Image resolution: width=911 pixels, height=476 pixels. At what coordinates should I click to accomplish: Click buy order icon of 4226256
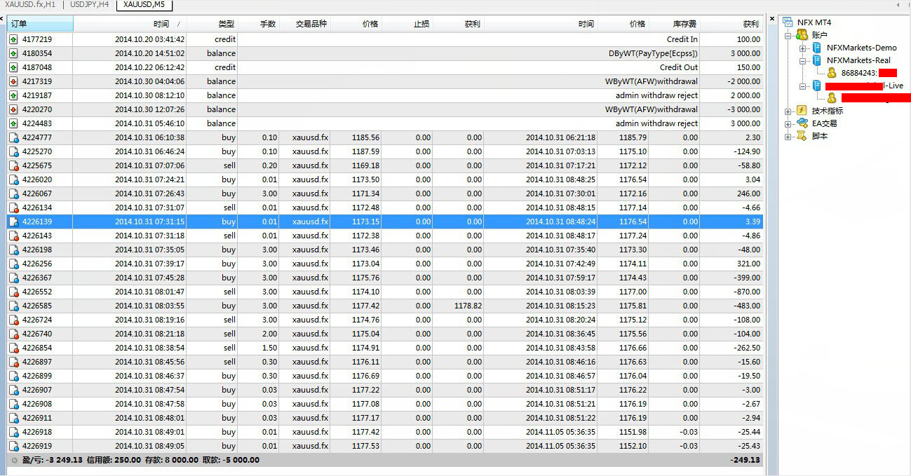(13, 264)
